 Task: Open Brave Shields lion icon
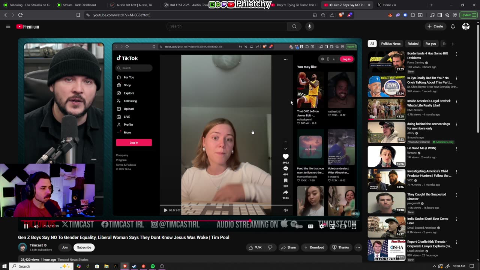341,15
